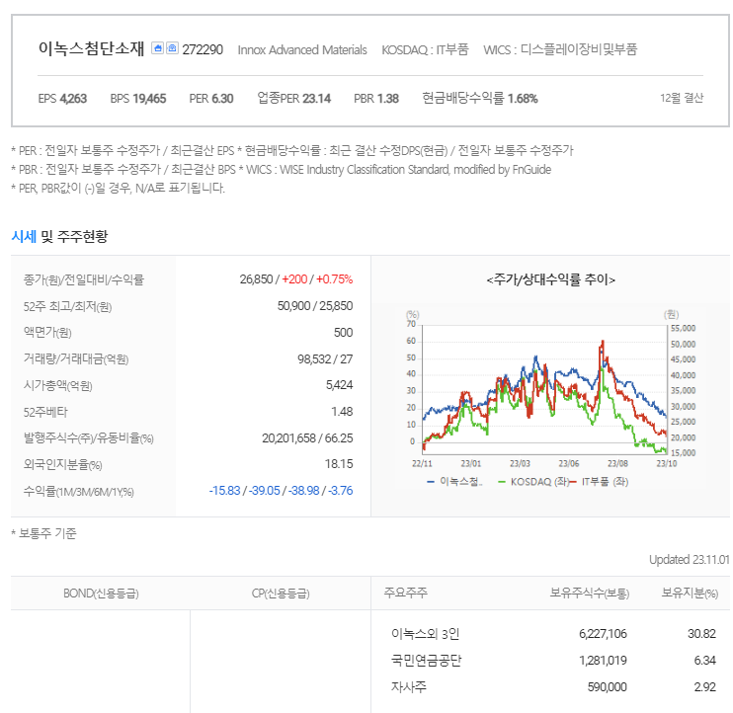Click the 수익률(1M/3M/6M/1Y,%) row label
The height and width of the screenshot is (713, 733).
pos(79,492)
